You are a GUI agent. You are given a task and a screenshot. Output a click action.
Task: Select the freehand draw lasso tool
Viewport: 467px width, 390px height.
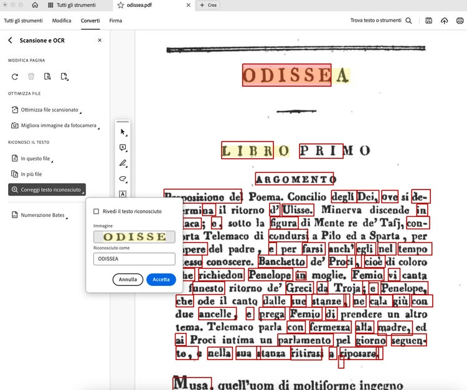(123, 179)
